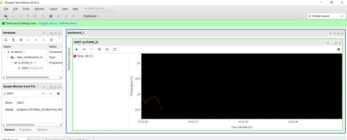Screen dimensions: 347x140
Task: Click the XADC name in System Monitor panel
Action: [20, 103]
